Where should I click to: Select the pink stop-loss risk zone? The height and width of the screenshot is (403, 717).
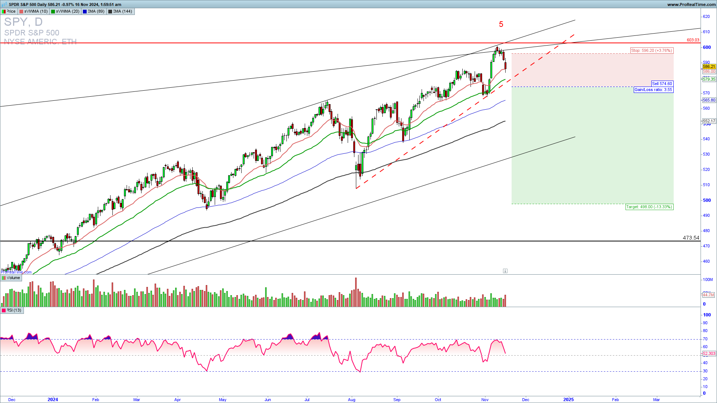pos(592,70)
